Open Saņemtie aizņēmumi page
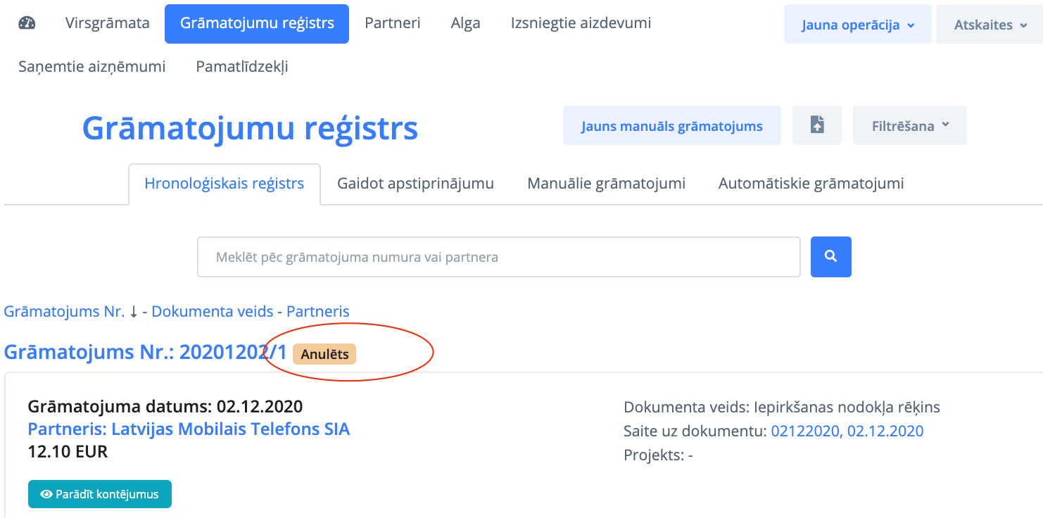The image size is (1043, 518). pos(91,67)
